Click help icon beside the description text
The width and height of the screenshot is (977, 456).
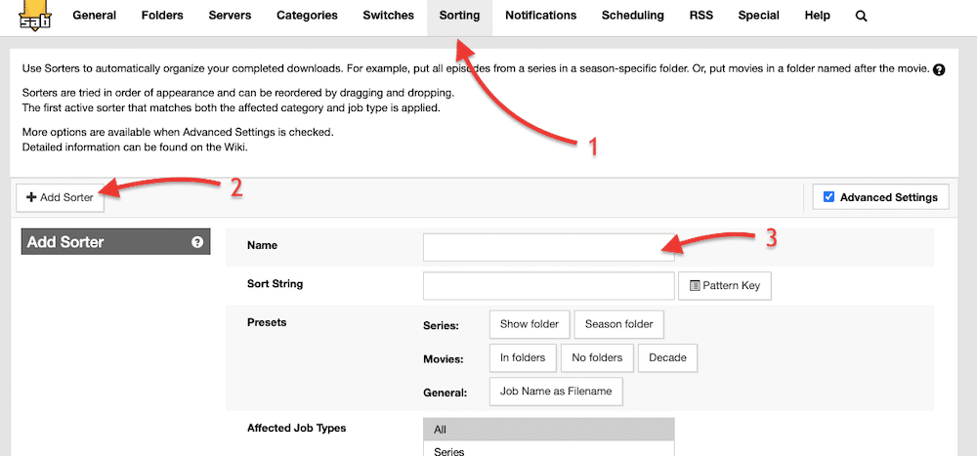coord(939,70)
